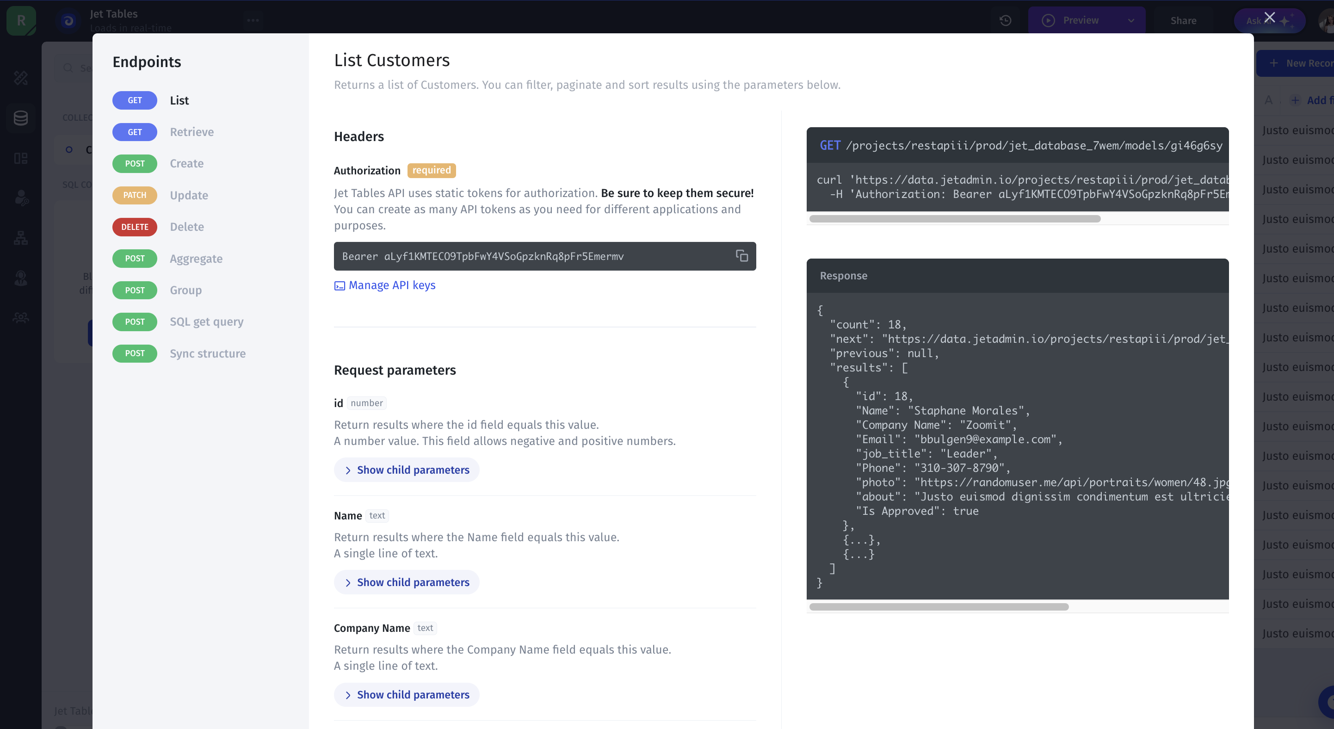Open the layout pages icon in sidebar

pyautogui.click(x=21, y=159)
